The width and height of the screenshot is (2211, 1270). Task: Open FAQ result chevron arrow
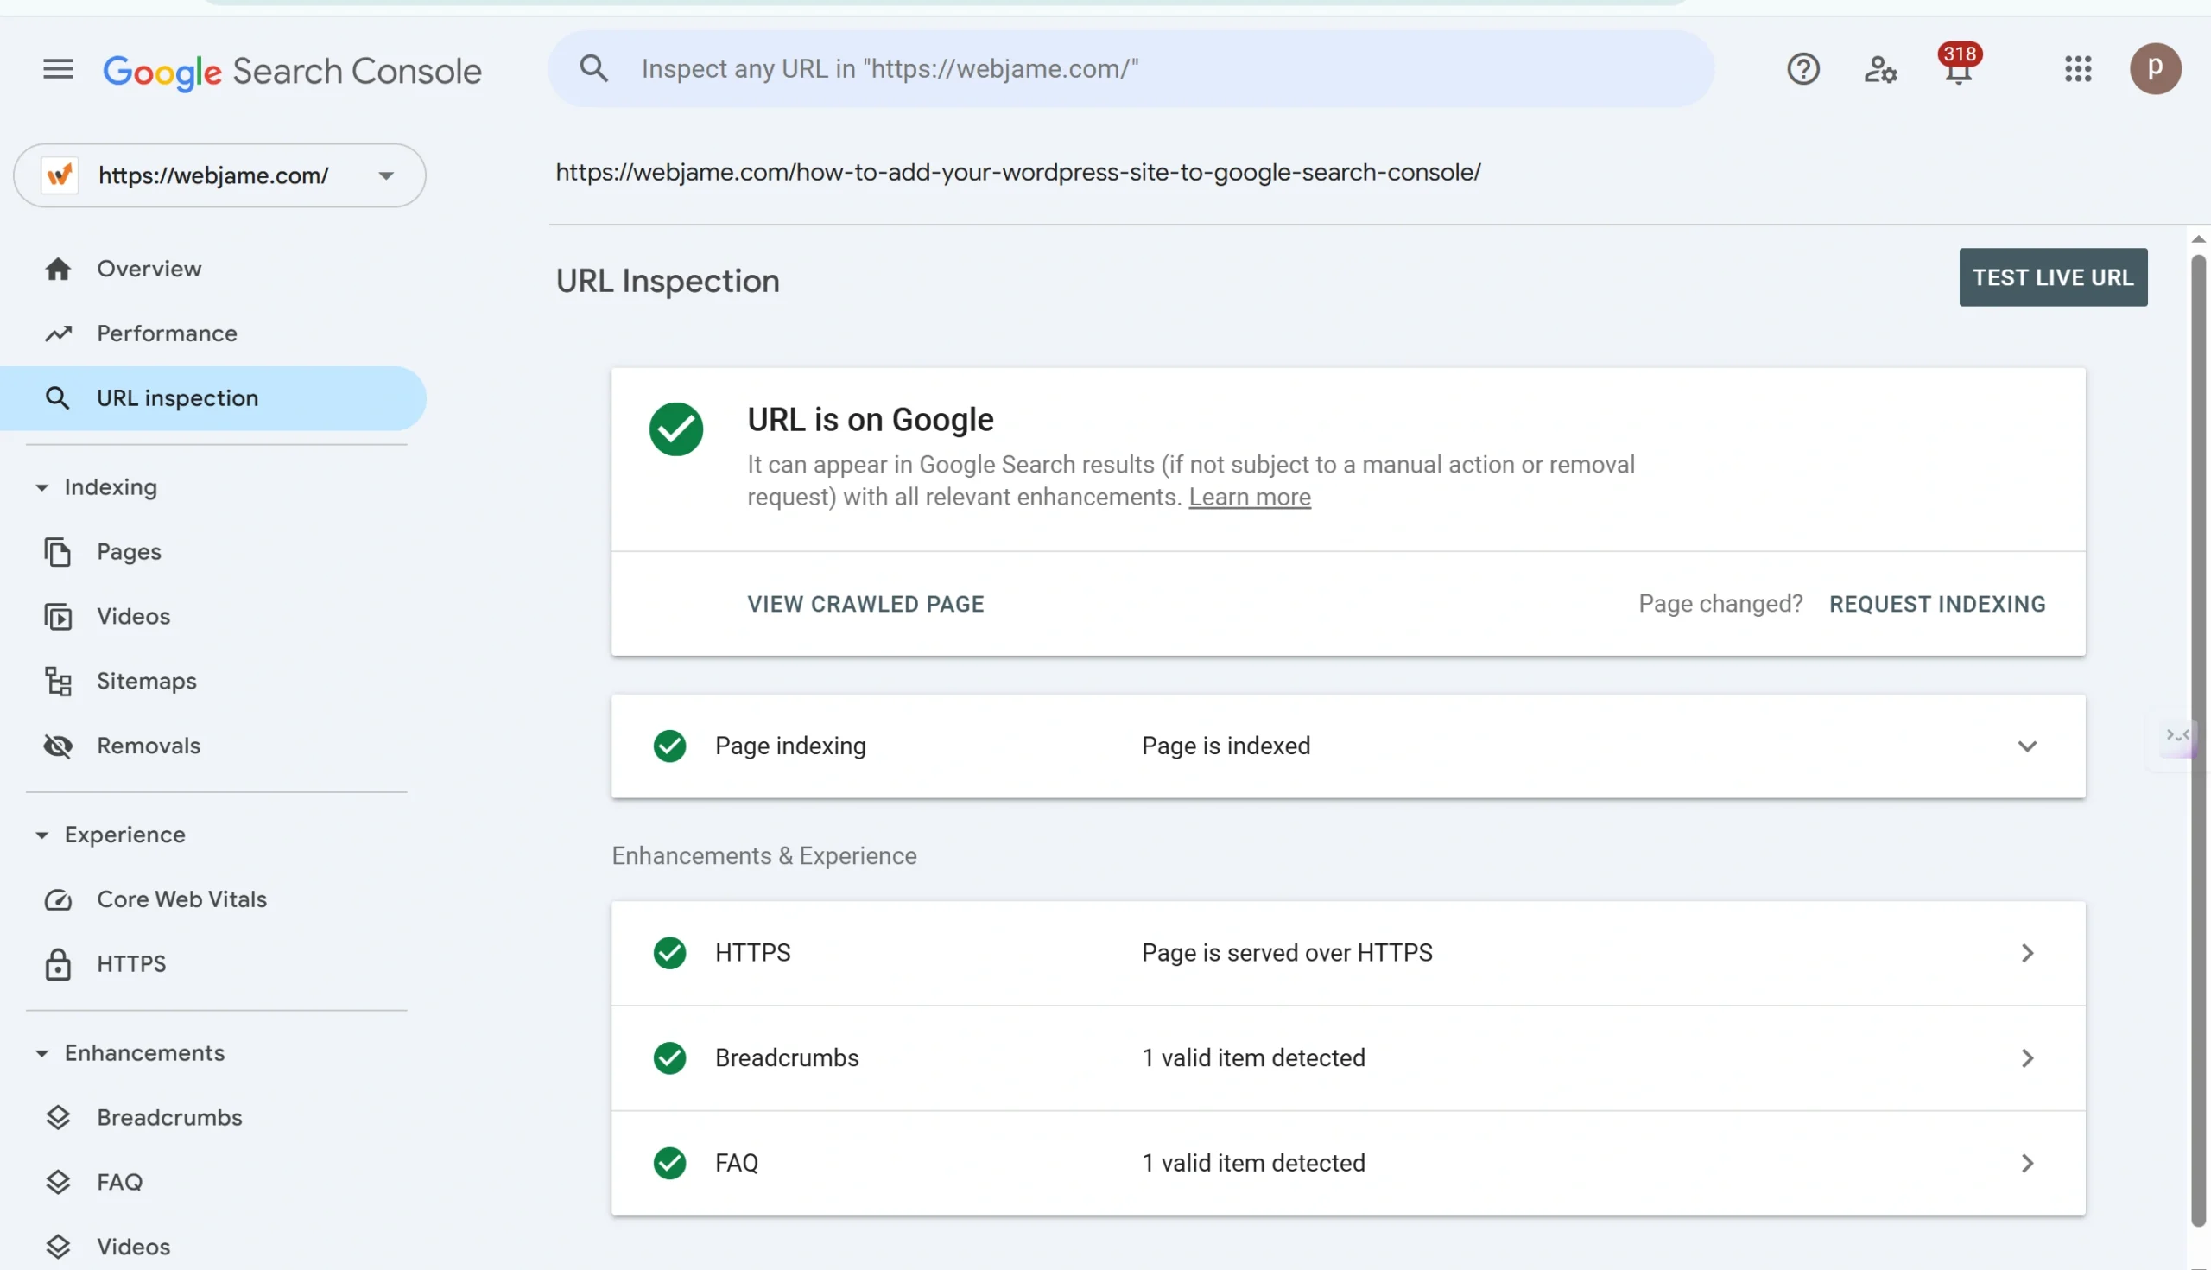(x=2027, y=1163)
